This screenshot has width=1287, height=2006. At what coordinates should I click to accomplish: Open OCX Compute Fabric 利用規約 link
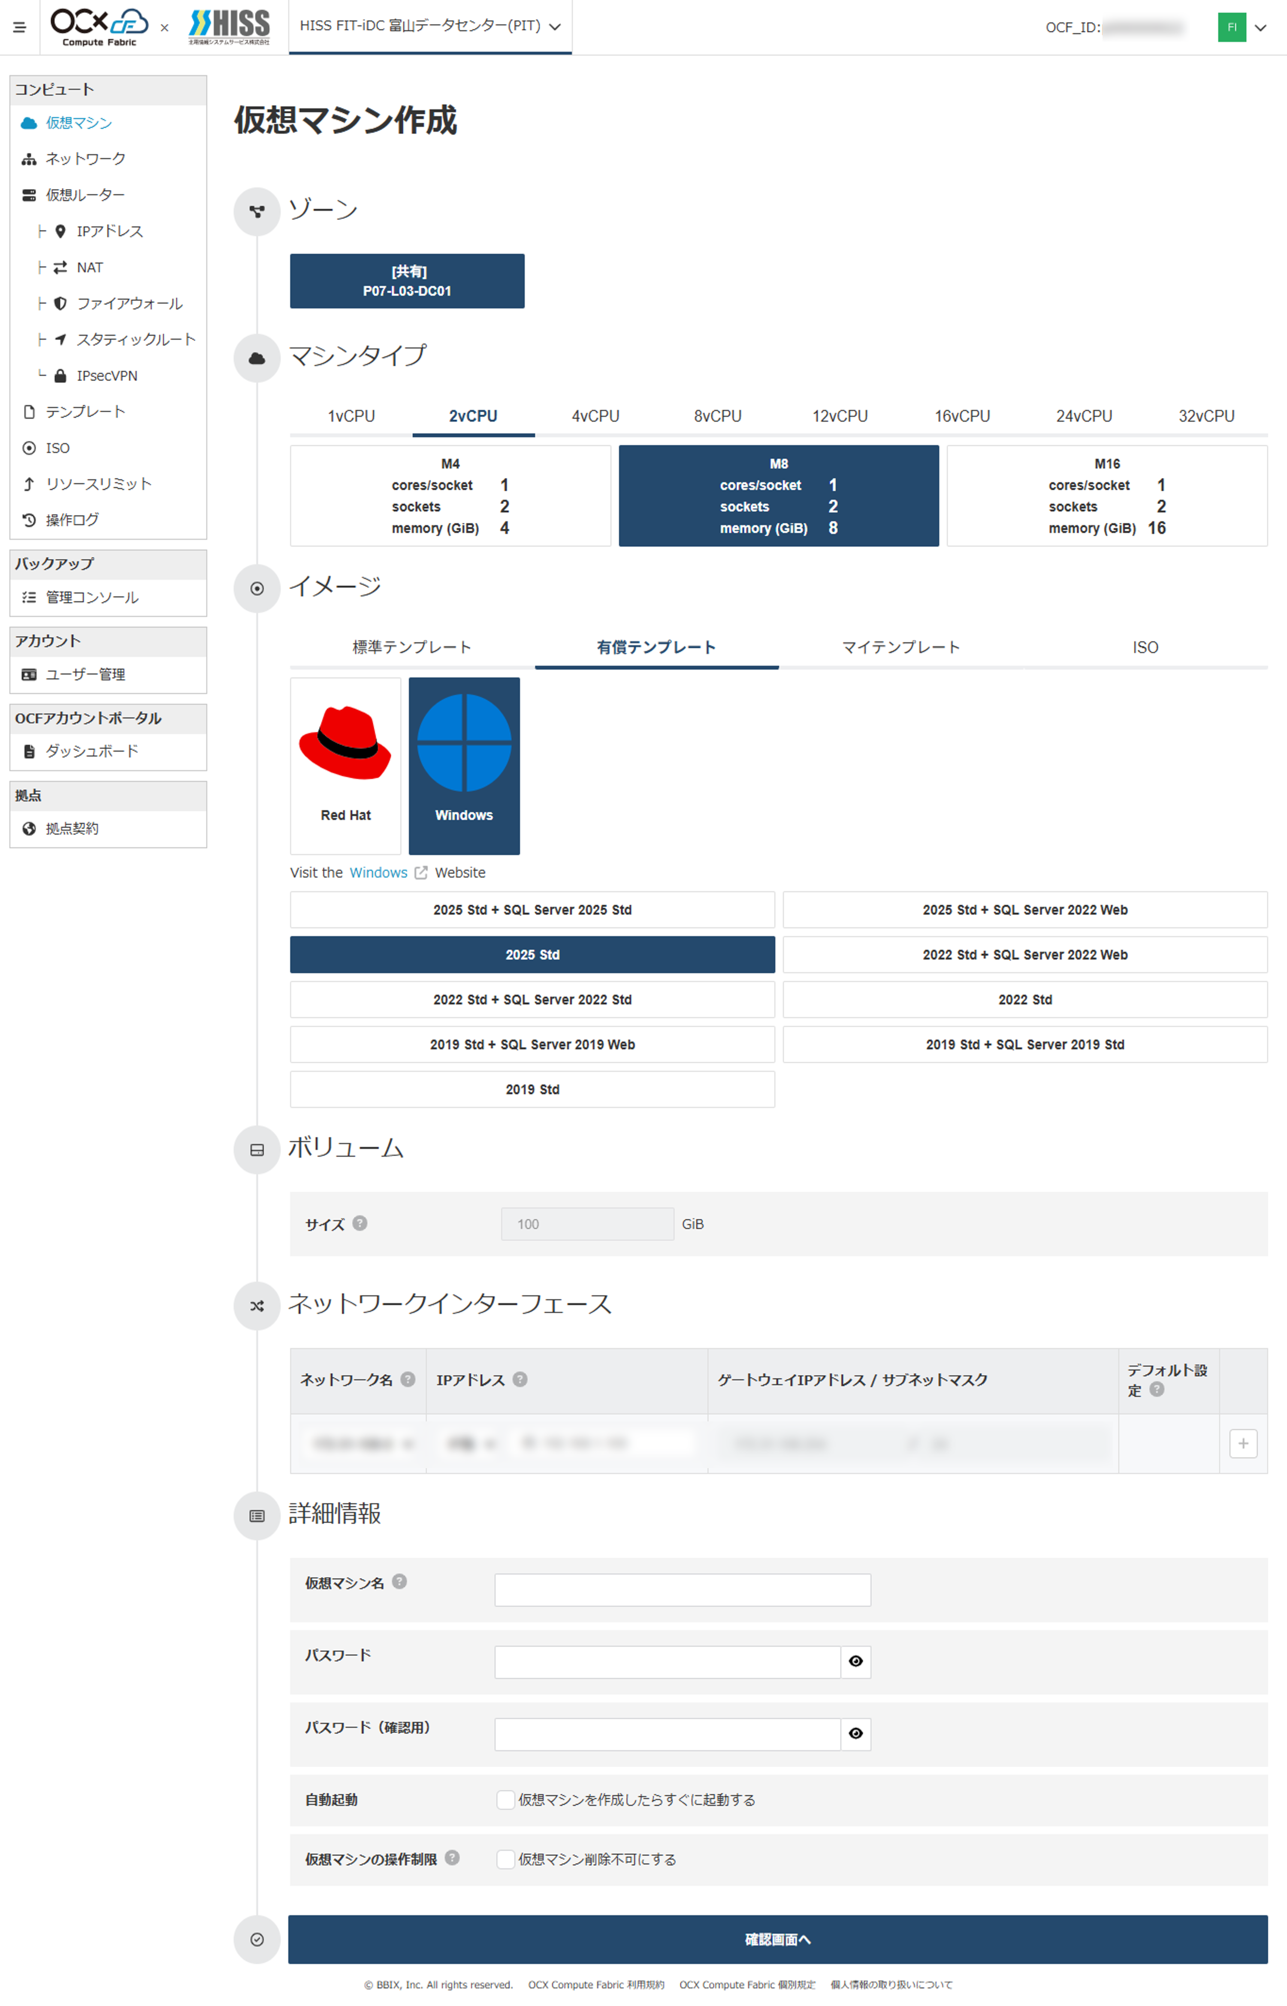(x=596, y=1985)
